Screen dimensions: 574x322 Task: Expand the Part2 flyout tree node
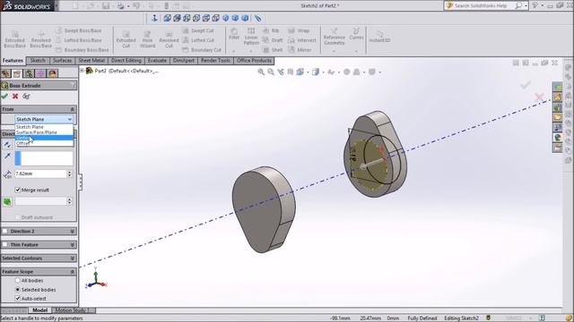pos(82,71)
